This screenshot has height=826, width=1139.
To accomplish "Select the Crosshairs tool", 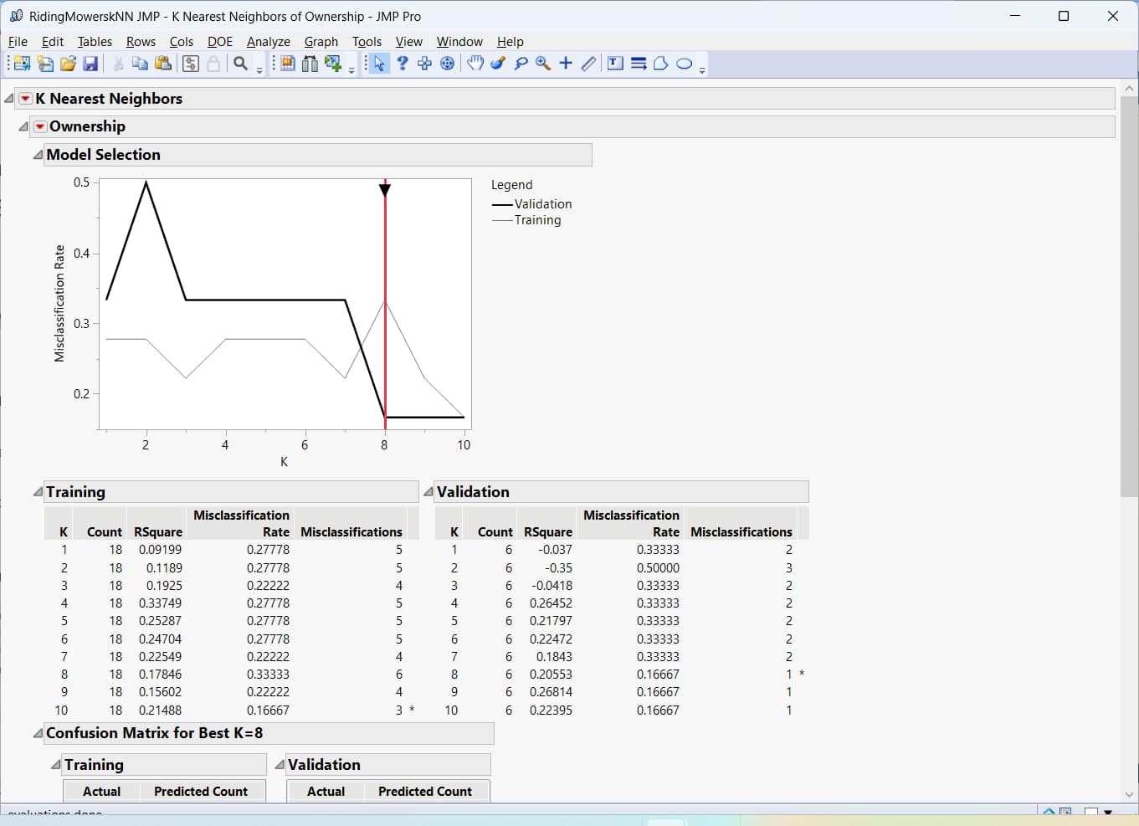I will click(564, 63).
